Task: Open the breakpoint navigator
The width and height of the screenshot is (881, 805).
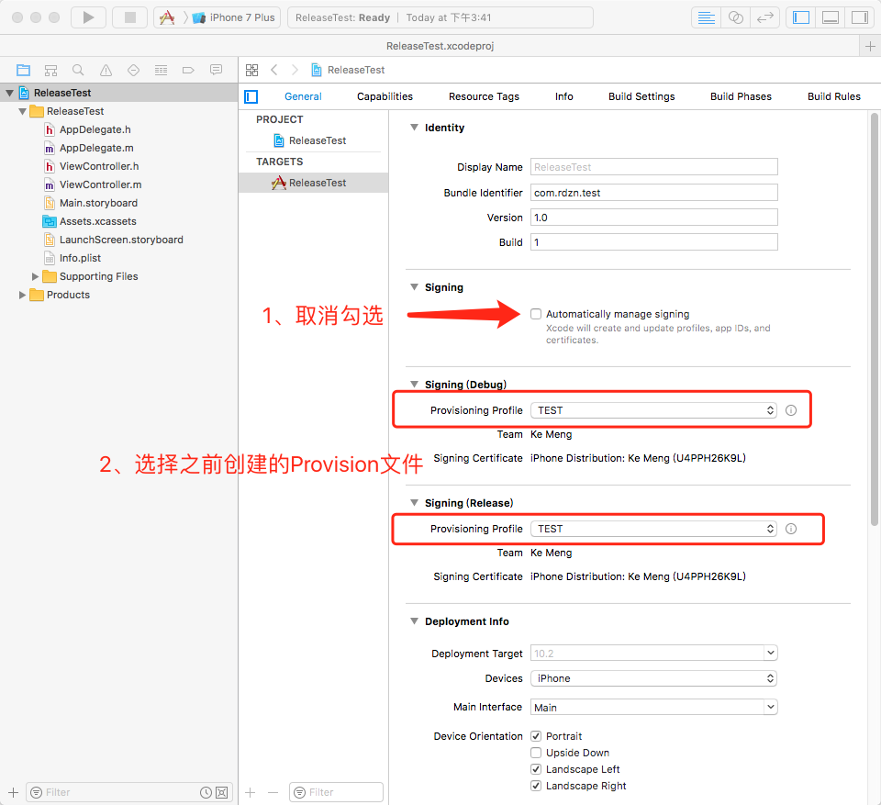Action: (188, 71)
